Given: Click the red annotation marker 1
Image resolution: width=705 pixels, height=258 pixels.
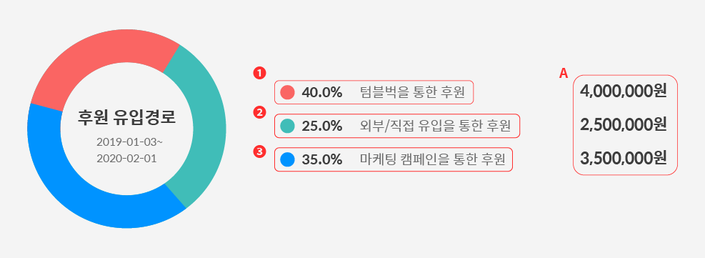Looking at the screenshot, I should [x=260, y=73].
